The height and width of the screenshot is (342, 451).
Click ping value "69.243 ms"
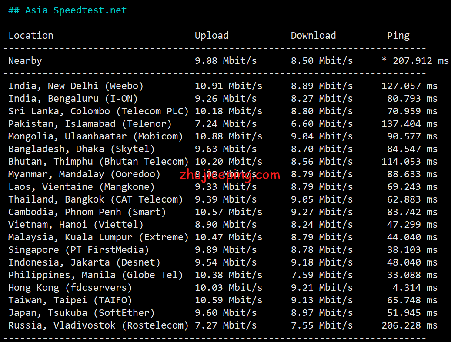(412, 187)
